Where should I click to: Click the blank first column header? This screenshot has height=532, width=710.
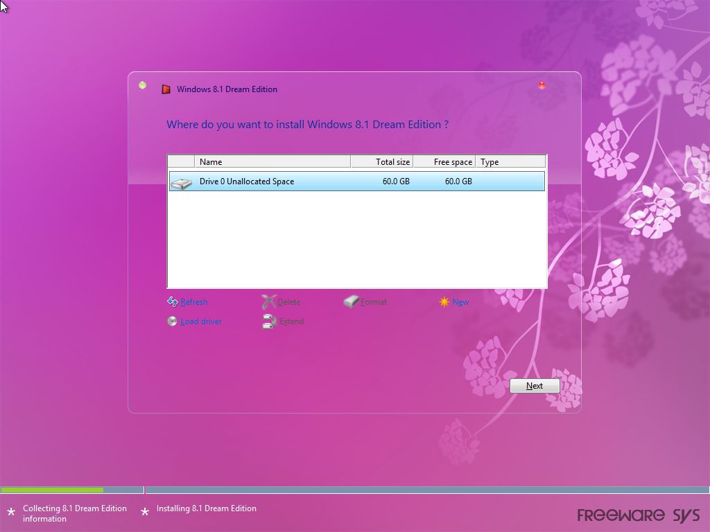[181, 161]
